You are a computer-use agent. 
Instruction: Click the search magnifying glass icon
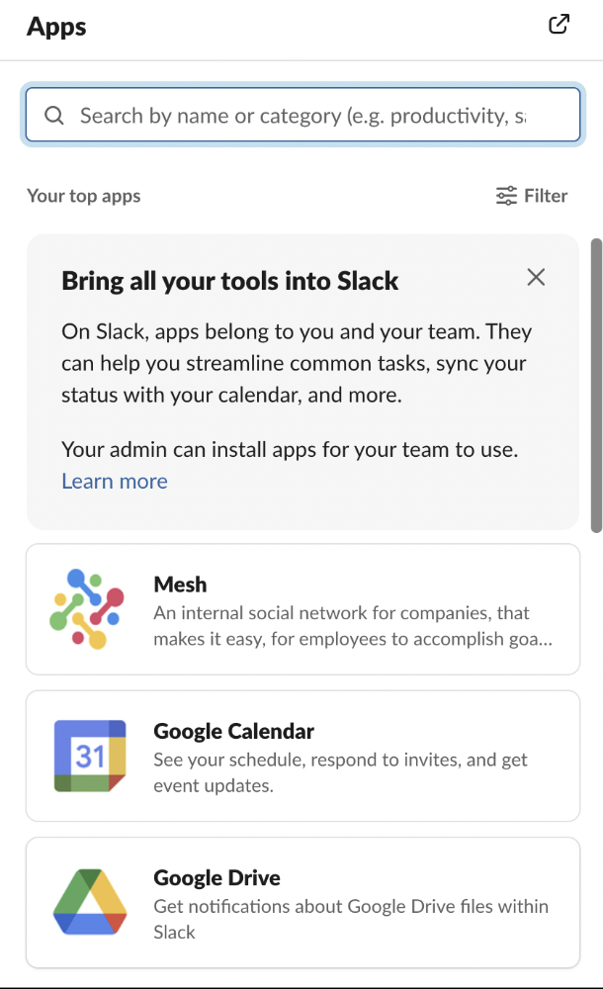(x=54, y=115)
